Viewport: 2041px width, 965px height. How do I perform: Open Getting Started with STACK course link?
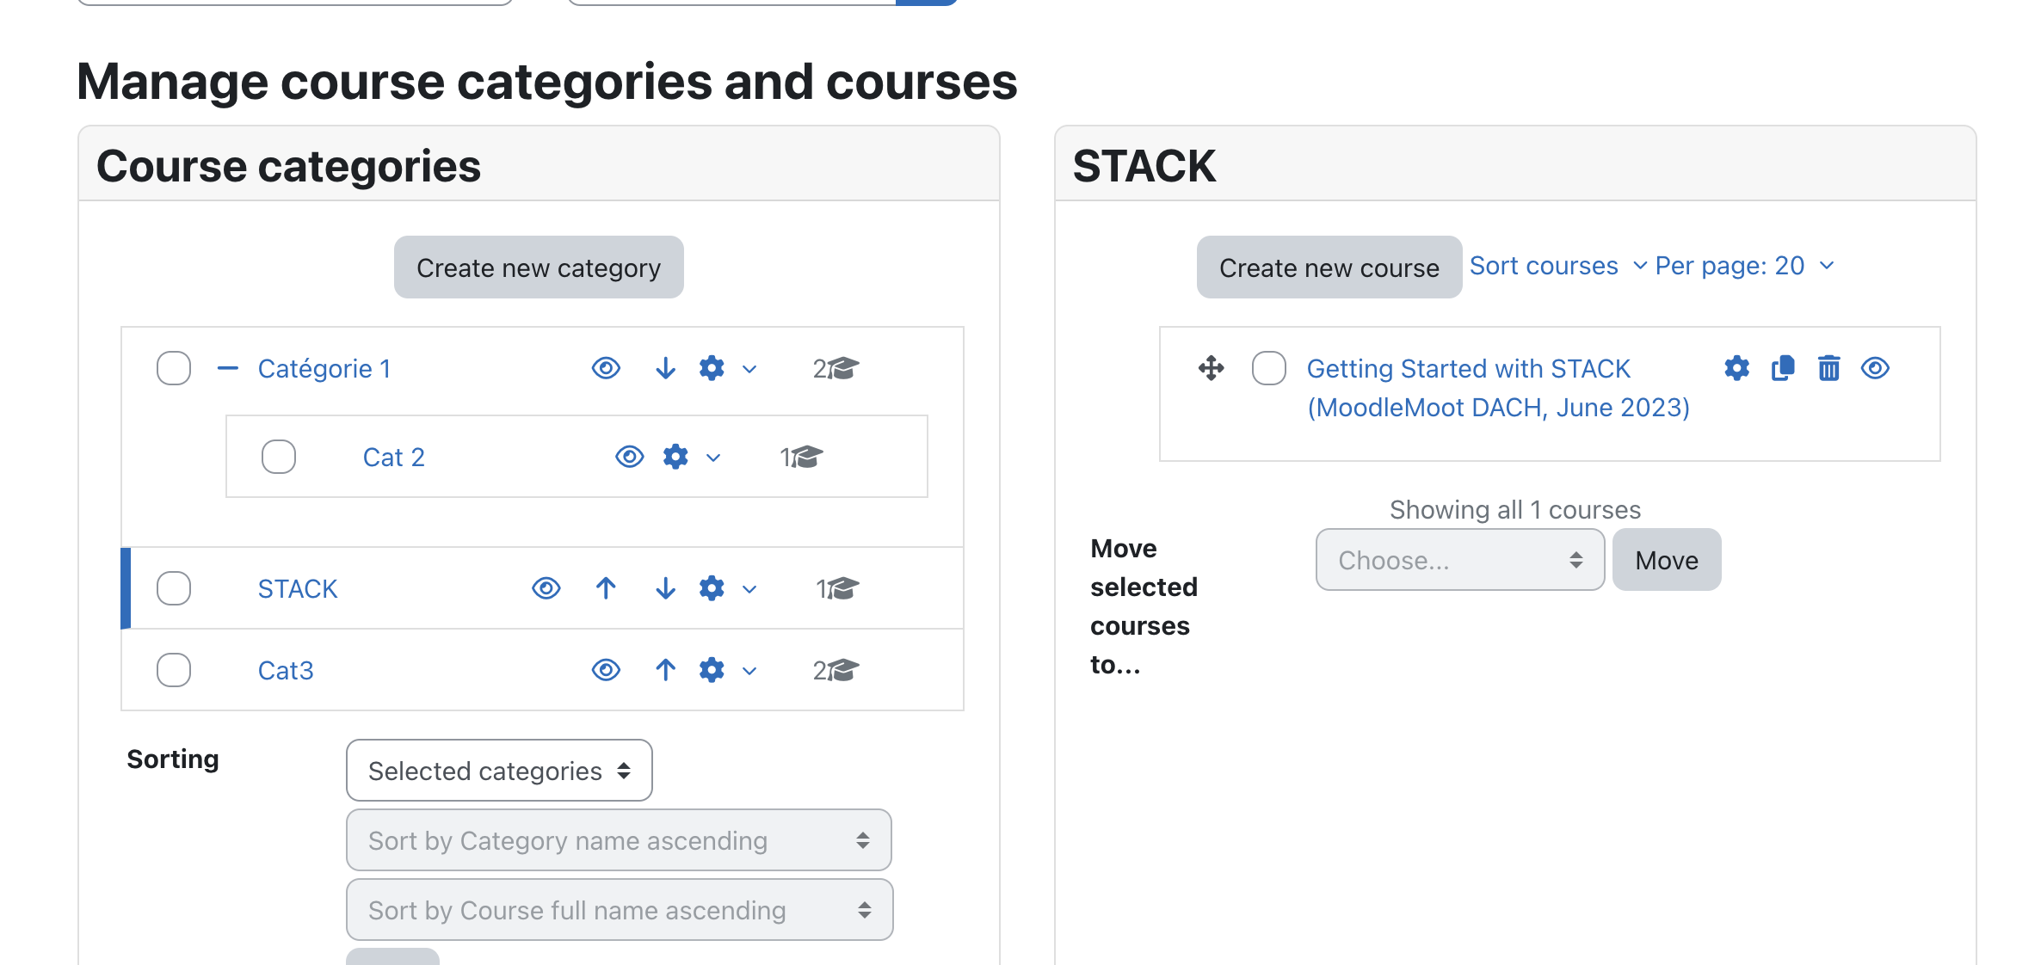click(1498, 388)
